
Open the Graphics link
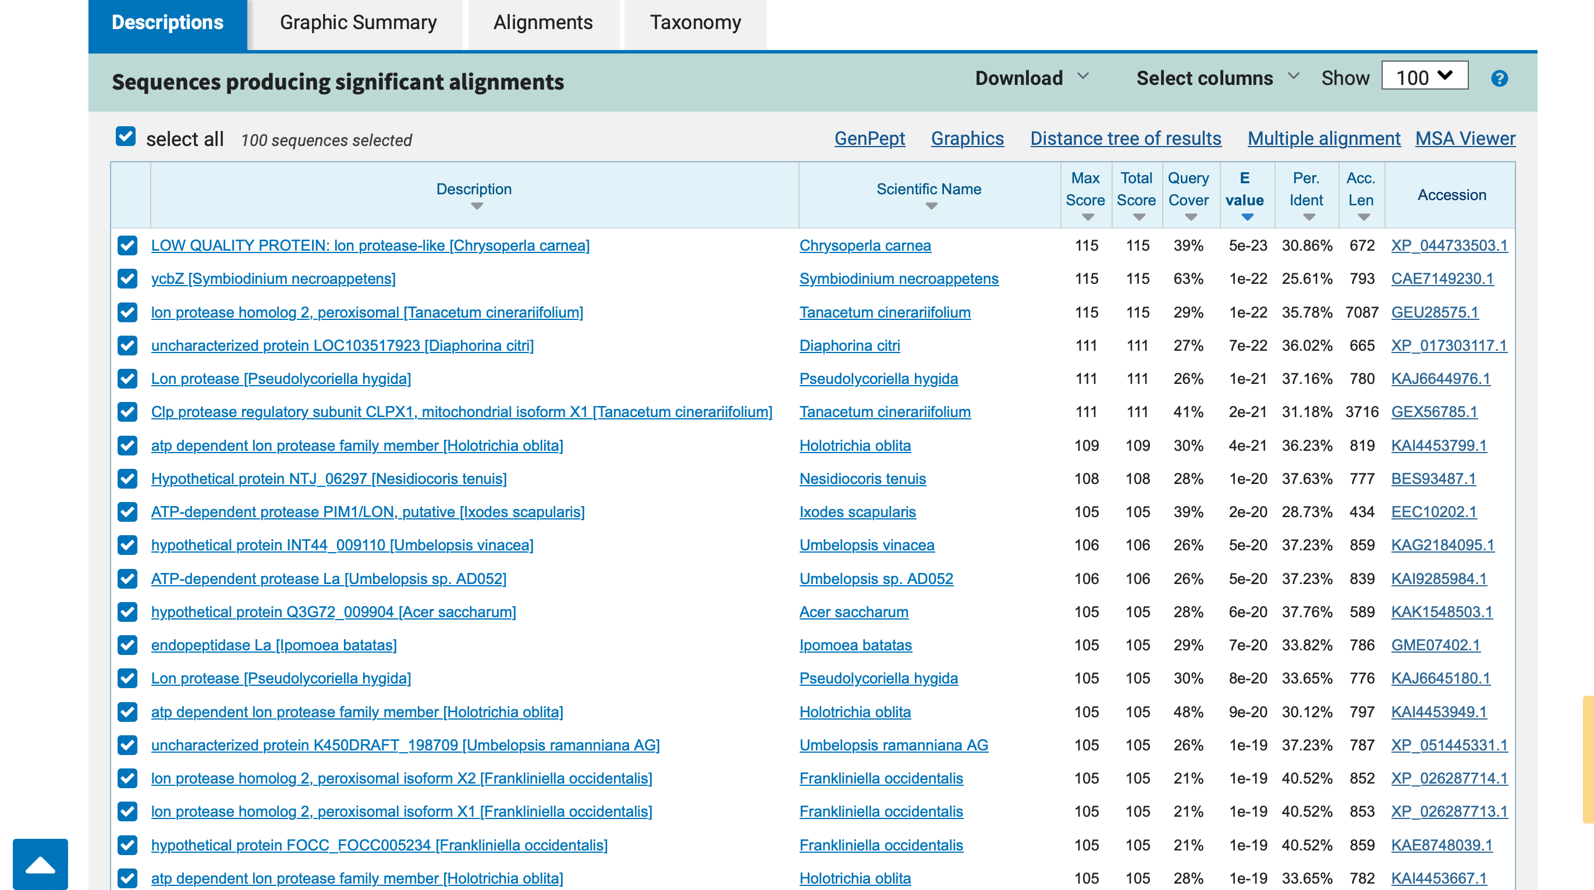[x=967, y=138]
